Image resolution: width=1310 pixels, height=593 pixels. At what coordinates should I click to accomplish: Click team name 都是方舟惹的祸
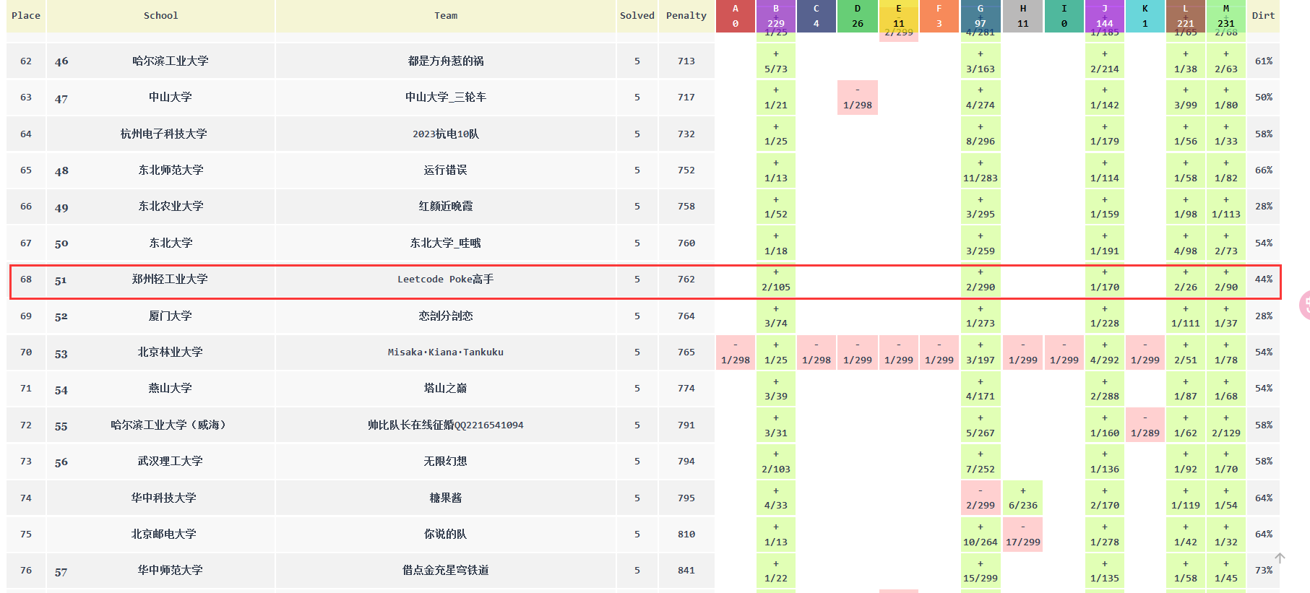pyautogui.click(x=446, y=61)
